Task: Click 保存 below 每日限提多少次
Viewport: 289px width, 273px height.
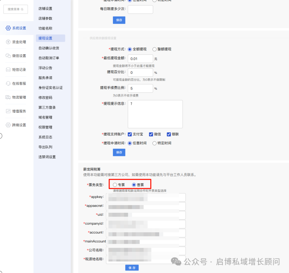Action: (x=119, y=20)
